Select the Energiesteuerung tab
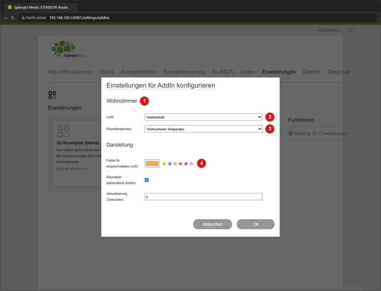This screenshot has height=291, width=381. click(184, 72)
